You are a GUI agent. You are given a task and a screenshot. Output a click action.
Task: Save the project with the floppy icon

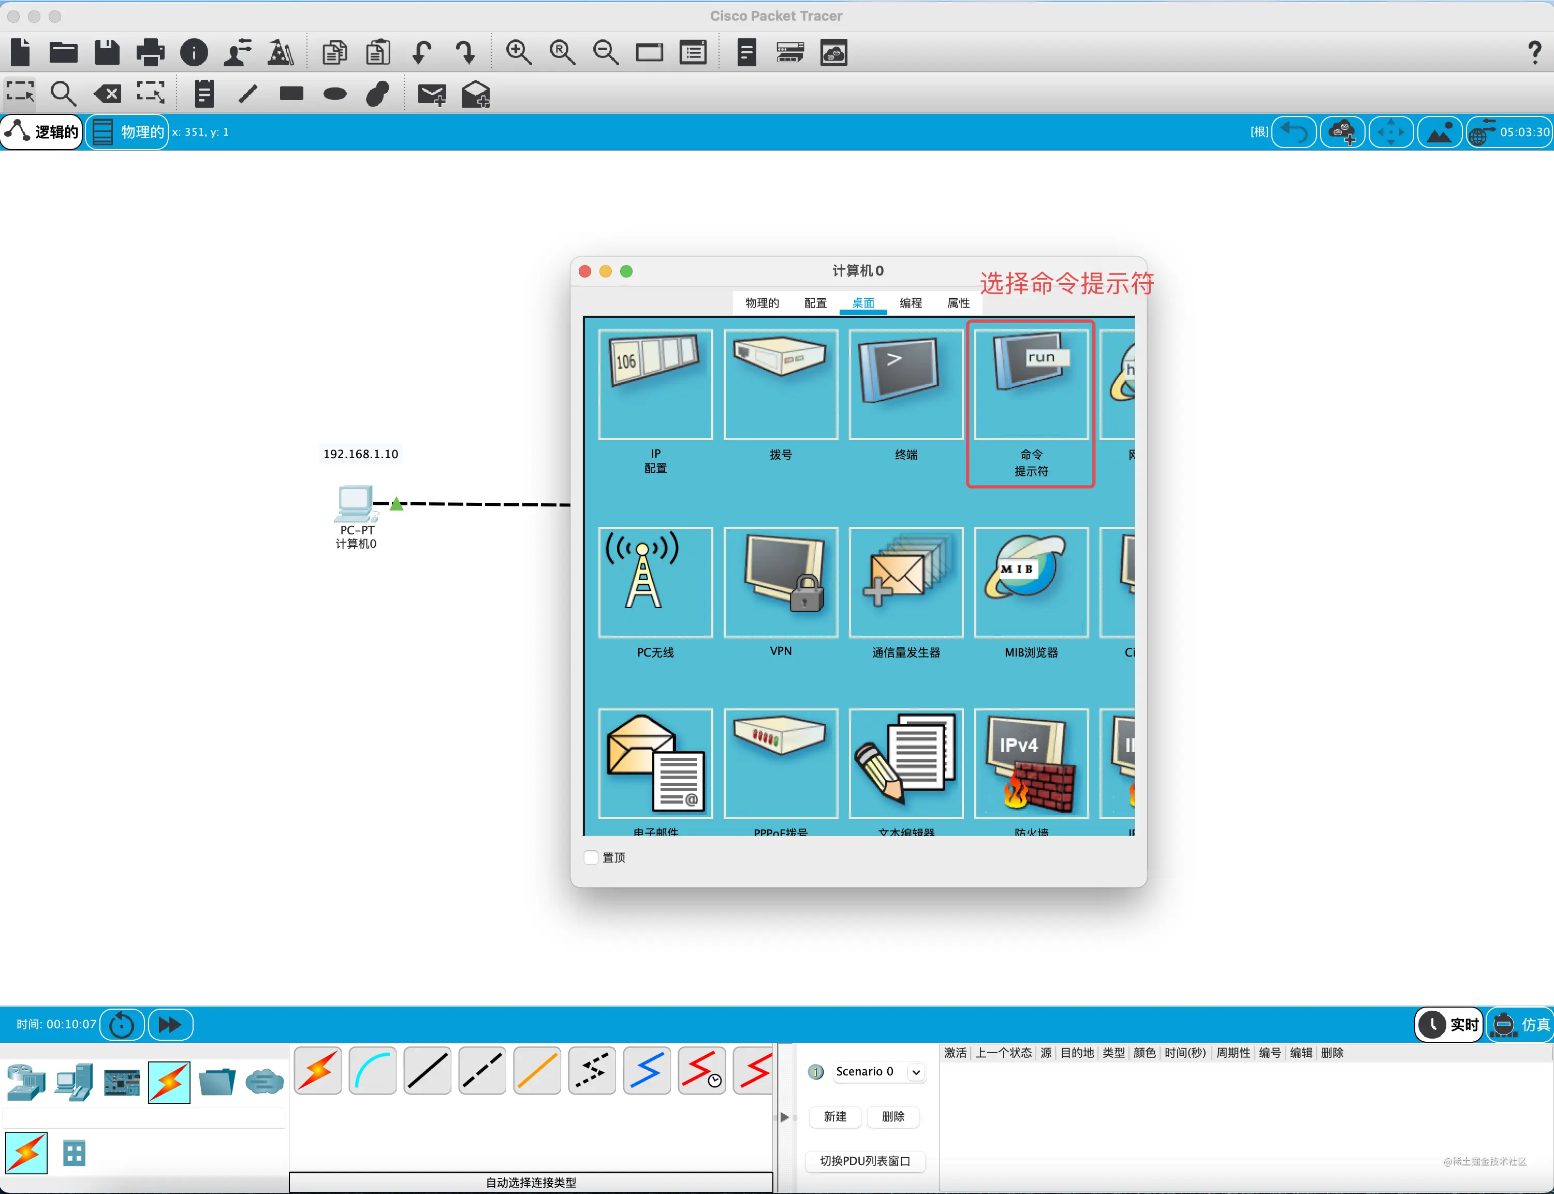click(x=107, y=52)
